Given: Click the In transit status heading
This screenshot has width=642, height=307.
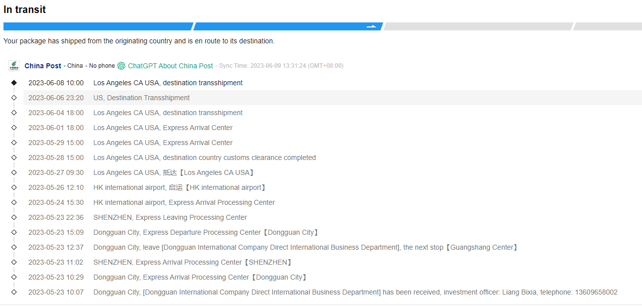Looking at the screenshot, I should pos(25,9).
